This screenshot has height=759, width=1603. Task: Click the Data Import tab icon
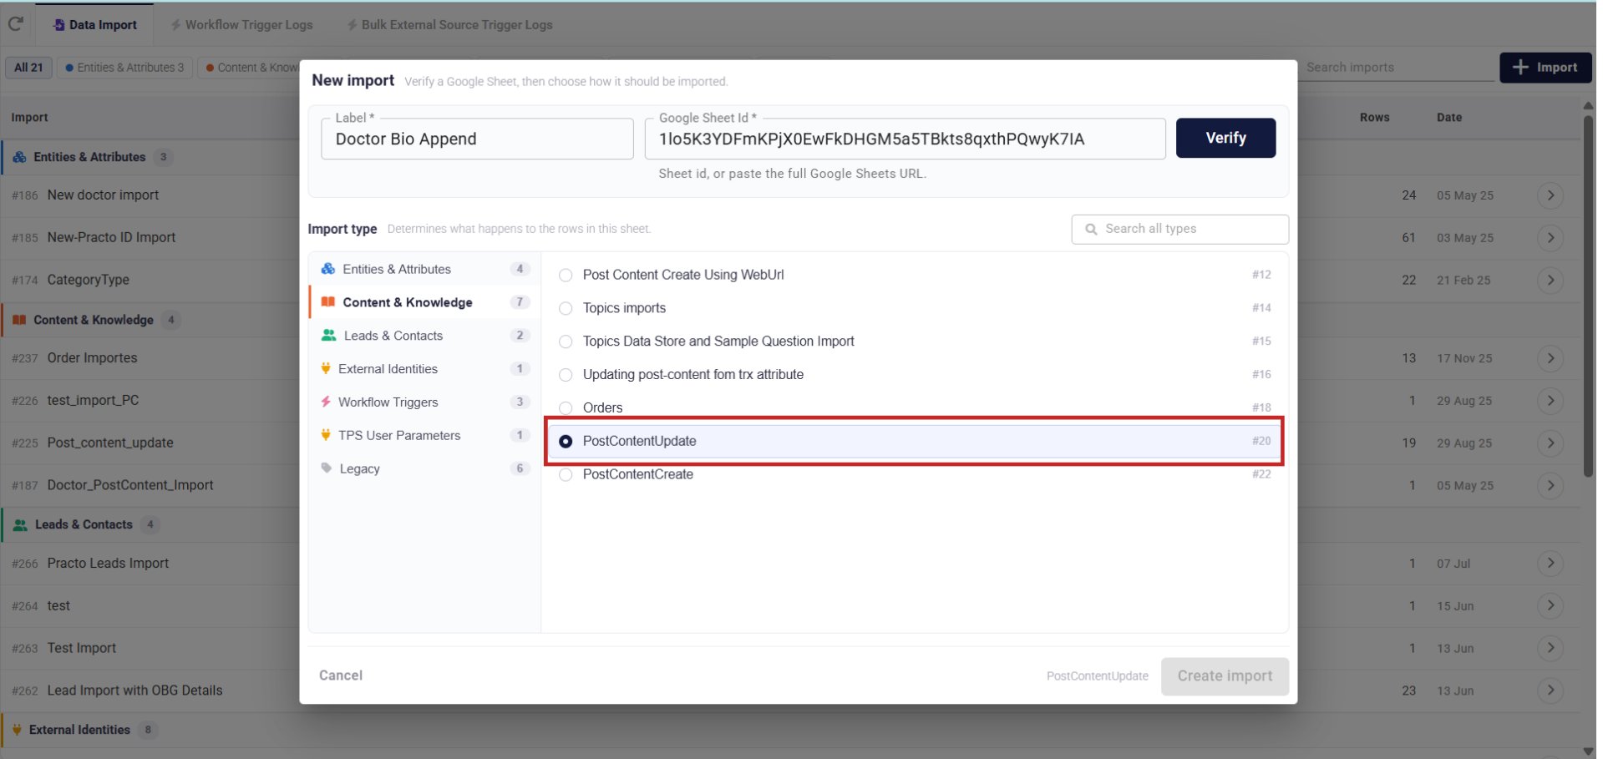click(x=58, y=25)
